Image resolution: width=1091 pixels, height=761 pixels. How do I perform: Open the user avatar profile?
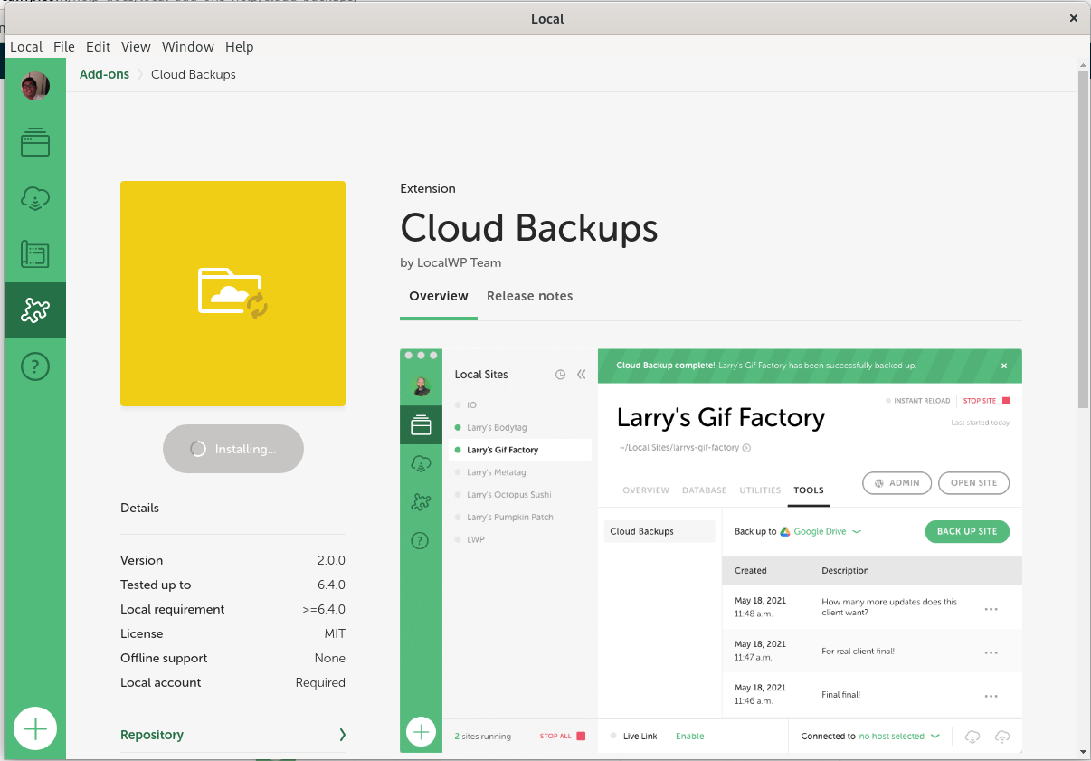point(35,87)
